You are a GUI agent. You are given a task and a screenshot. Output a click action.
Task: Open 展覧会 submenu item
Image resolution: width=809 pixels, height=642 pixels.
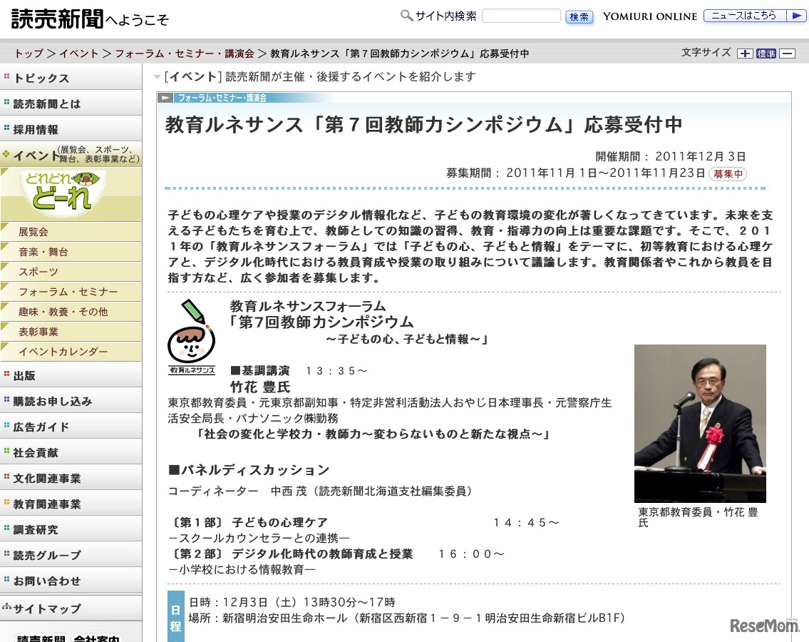coord(71,232)
